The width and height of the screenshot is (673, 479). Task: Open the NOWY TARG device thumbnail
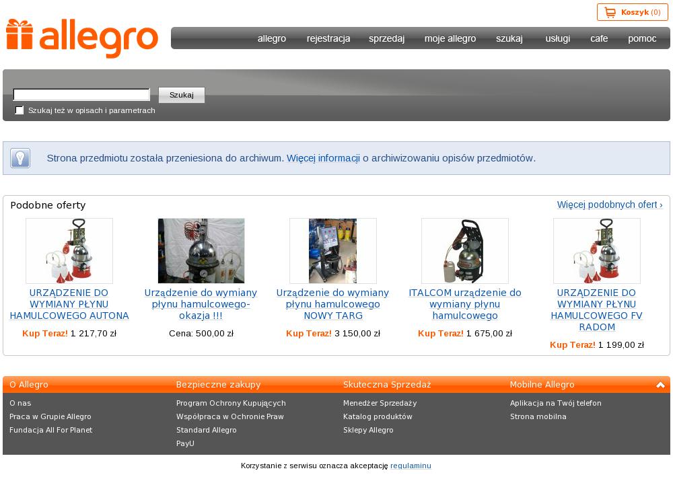(333, 251)
